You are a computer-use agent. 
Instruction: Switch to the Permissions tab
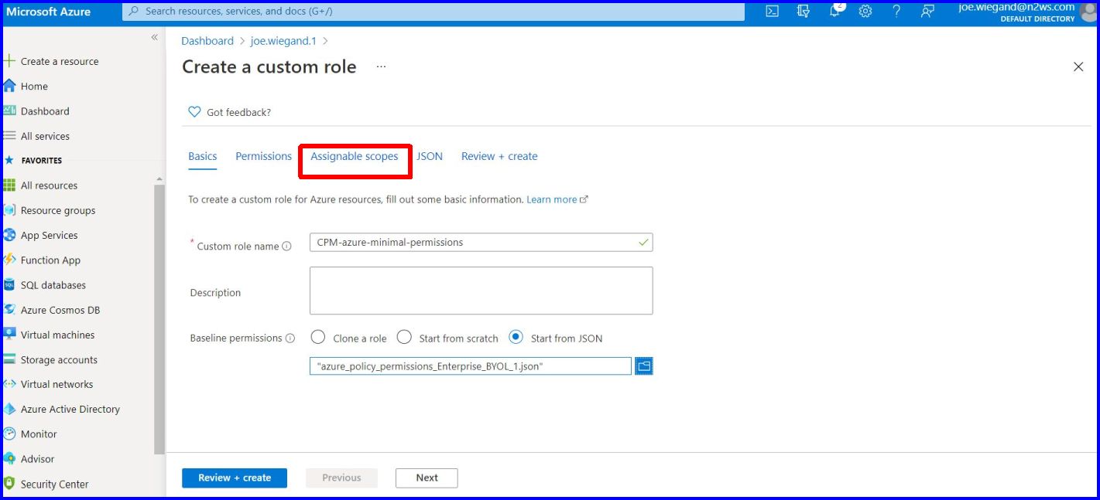[x=264, y=156]
